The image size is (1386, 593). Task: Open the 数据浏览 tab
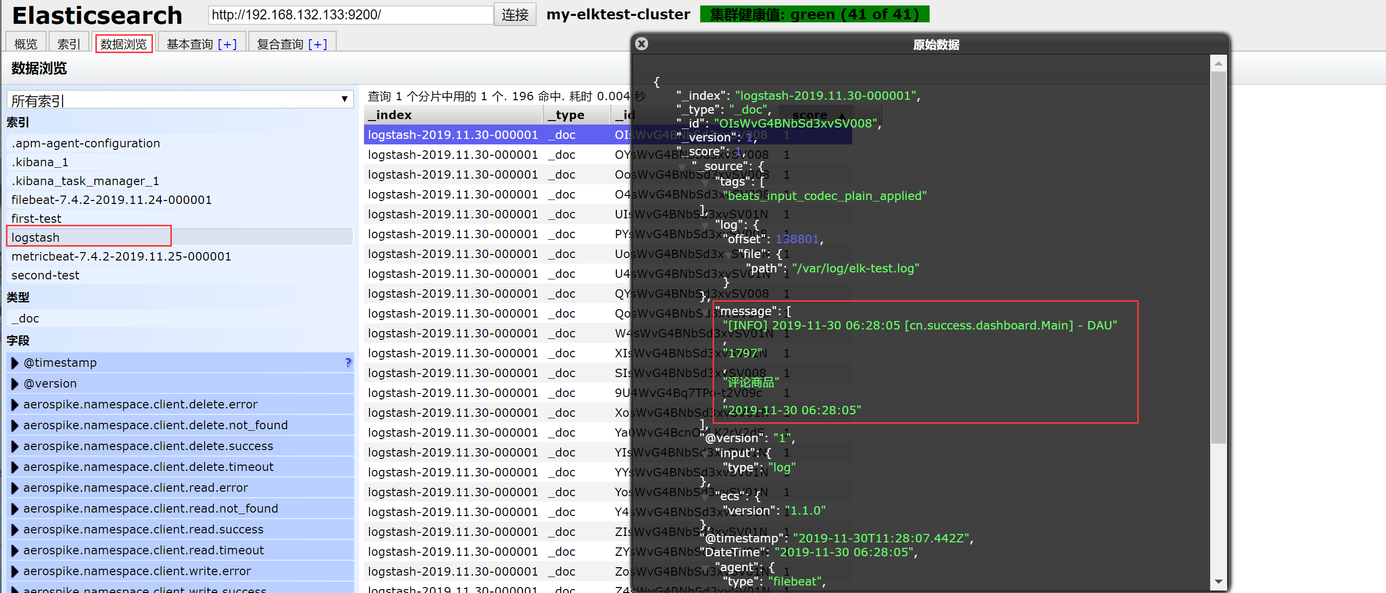(124, 44)
